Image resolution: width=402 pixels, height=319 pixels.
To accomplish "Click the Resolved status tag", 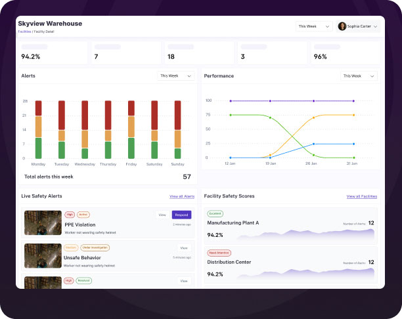I will (x=84, y=280).
